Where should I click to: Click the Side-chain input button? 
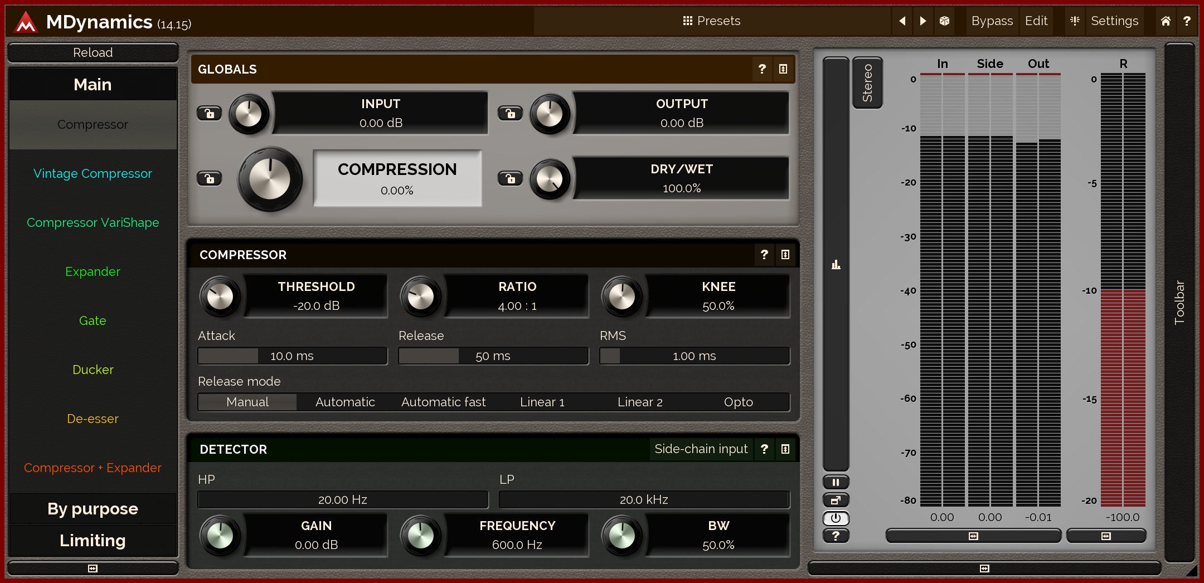[701, 449]
